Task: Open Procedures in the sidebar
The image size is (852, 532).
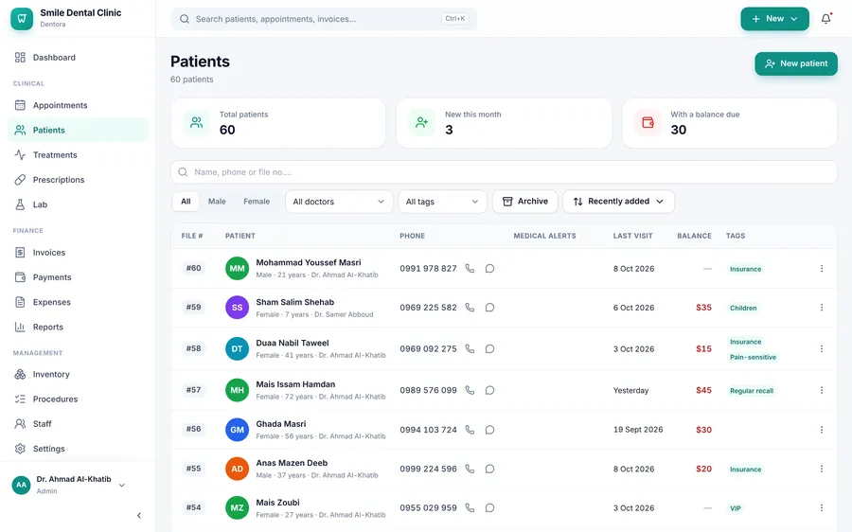Action: tap(78, 399)
